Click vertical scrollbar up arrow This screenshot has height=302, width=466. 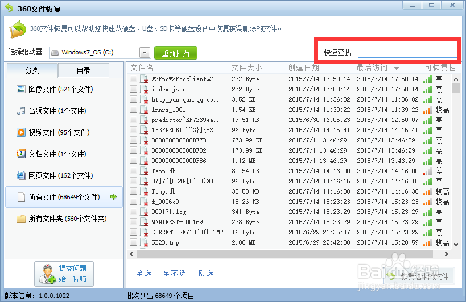click(x=456, y=79)
